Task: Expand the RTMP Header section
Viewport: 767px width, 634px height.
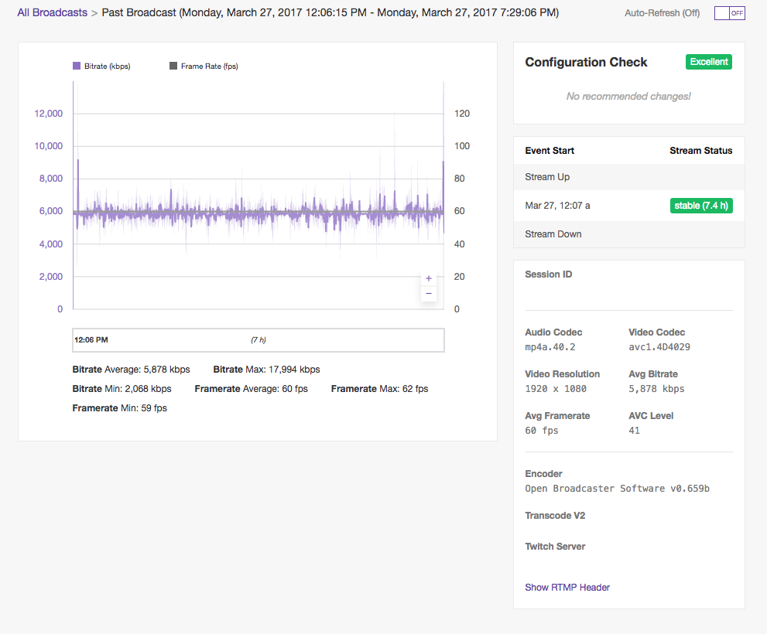Action: pyautogui.click(x=567, y=588)
